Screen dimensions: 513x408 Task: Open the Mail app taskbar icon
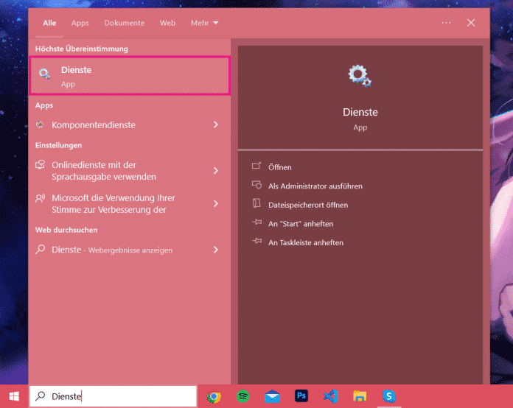[x=272, y=396]
